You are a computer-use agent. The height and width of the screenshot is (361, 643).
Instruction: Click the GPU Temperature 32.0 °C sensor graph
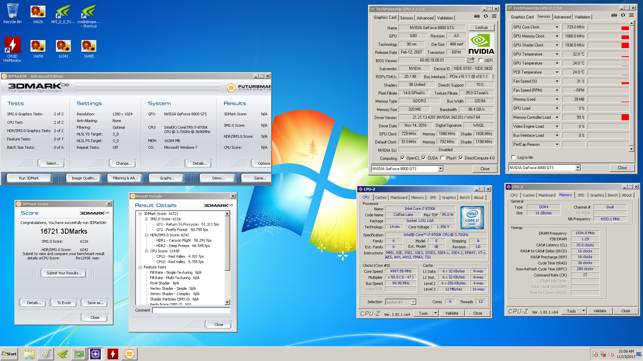608,54
